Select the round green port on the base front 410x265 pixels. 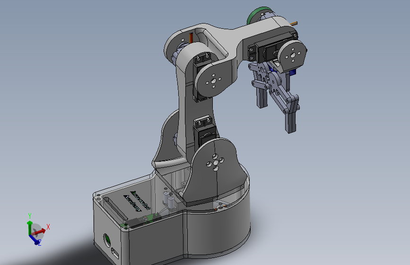[107, 240]
